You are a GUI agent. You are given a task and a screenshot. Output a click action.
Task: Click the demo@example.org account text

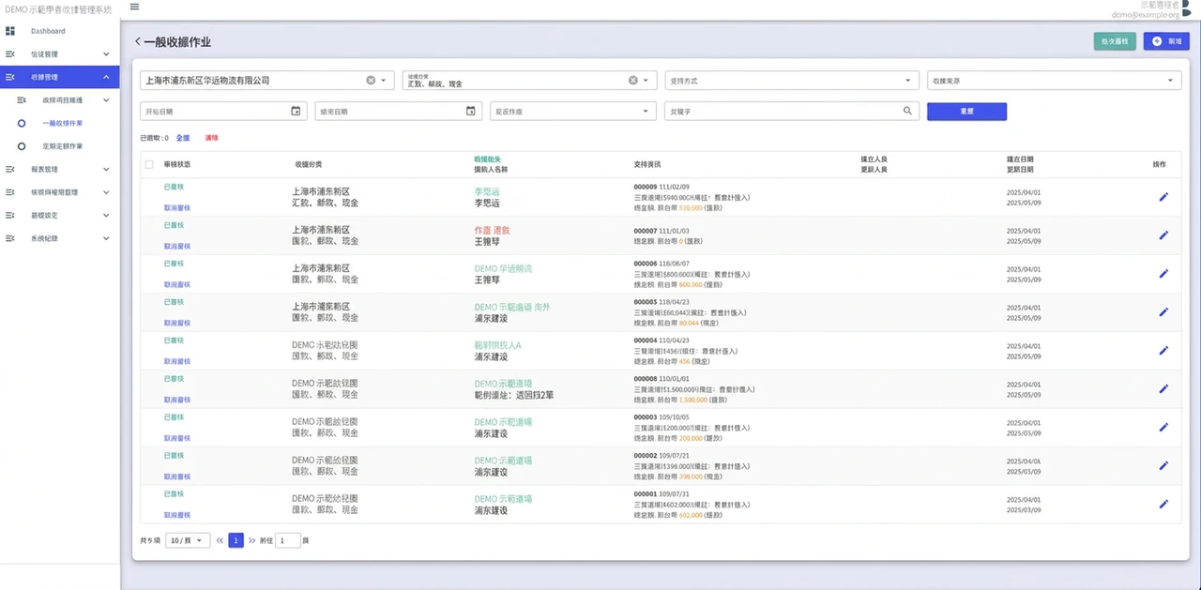(x=1144, y=15)
